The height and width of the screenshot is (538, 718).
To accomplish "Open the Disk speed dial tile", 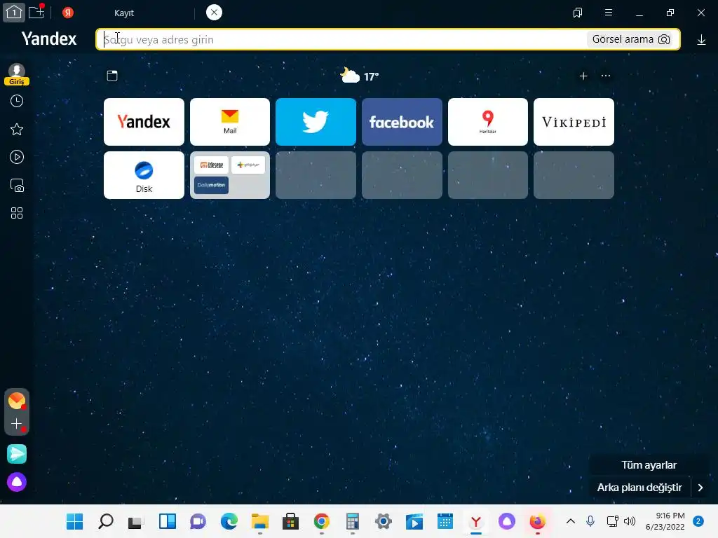I will (x=144, y=175).
